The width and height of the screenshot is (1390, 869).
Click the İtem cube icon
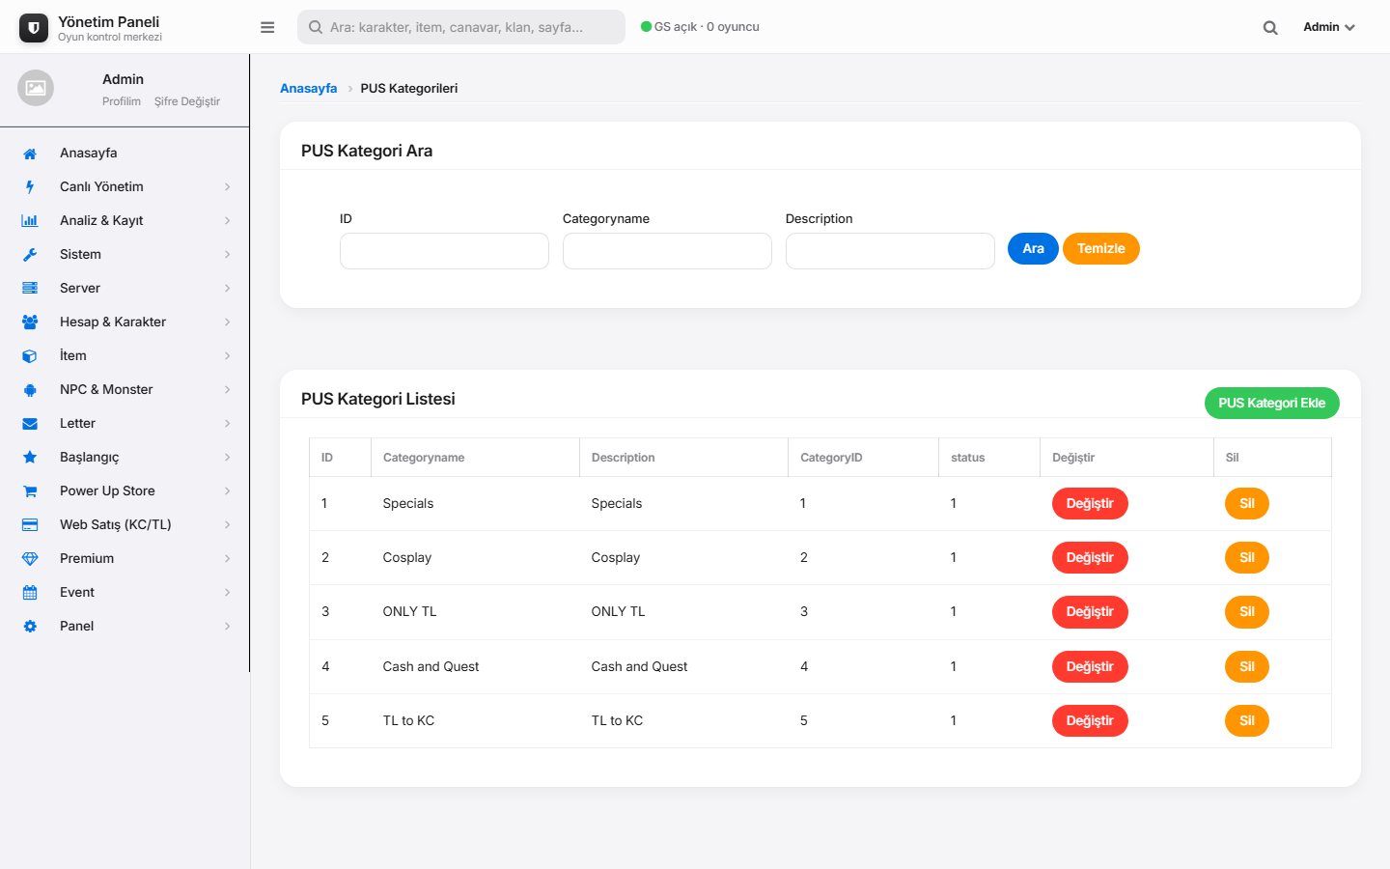(30, 356)
